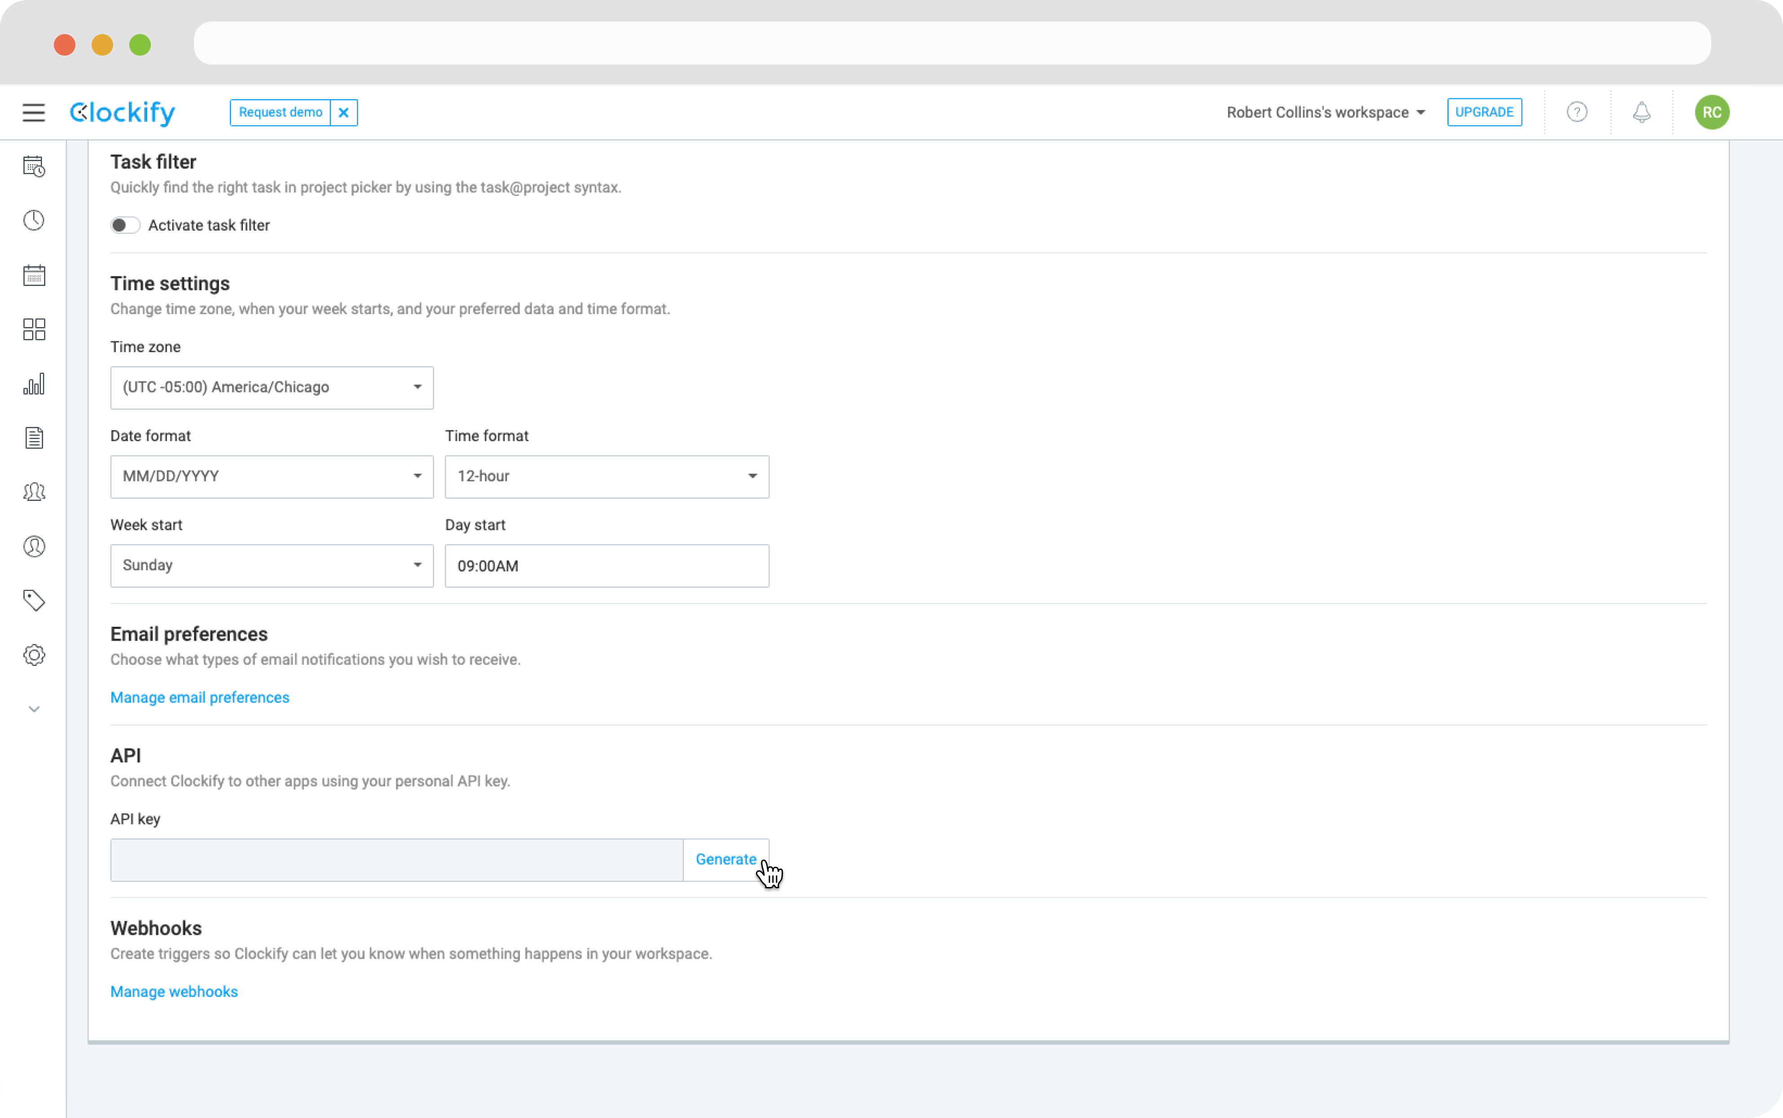Expand sidebar with Show more chevron
Viewport: 1783px width, 1118px height.
pos(34,709)
